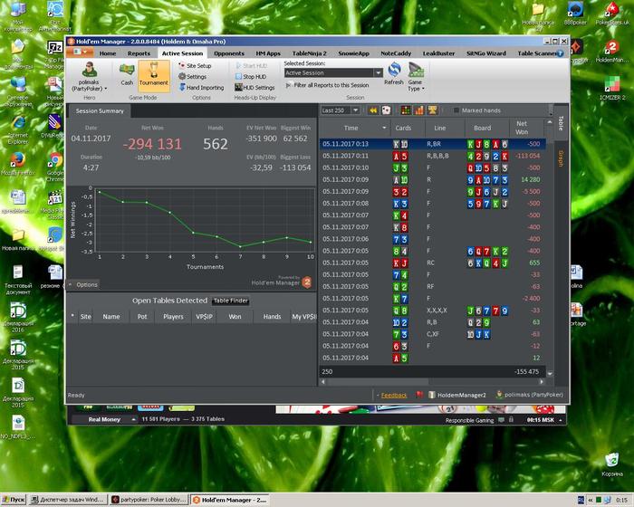Click the red flag status bar icon
Viewport: 634px width, 507px height.
pos(418,395)
